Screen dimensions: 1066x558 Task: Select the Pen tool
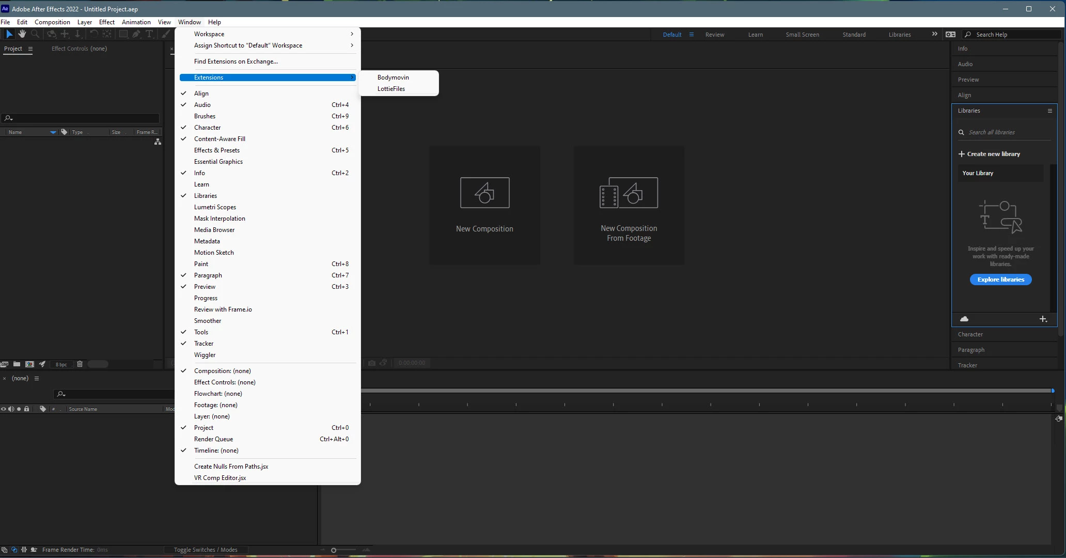[x=136, y=34]
